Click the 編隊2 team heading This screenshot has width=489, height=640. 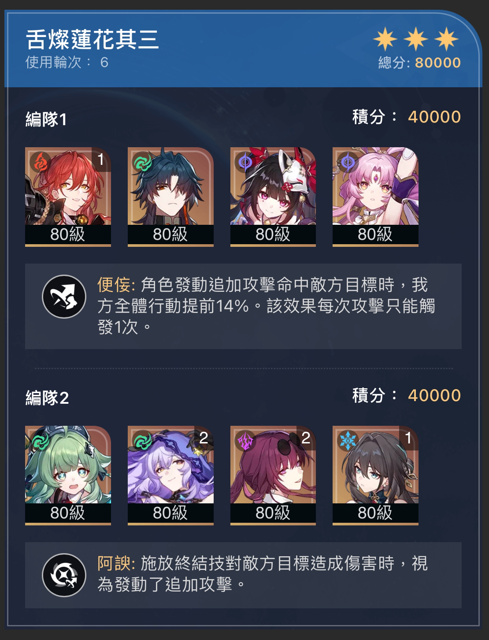click(47, 398)
